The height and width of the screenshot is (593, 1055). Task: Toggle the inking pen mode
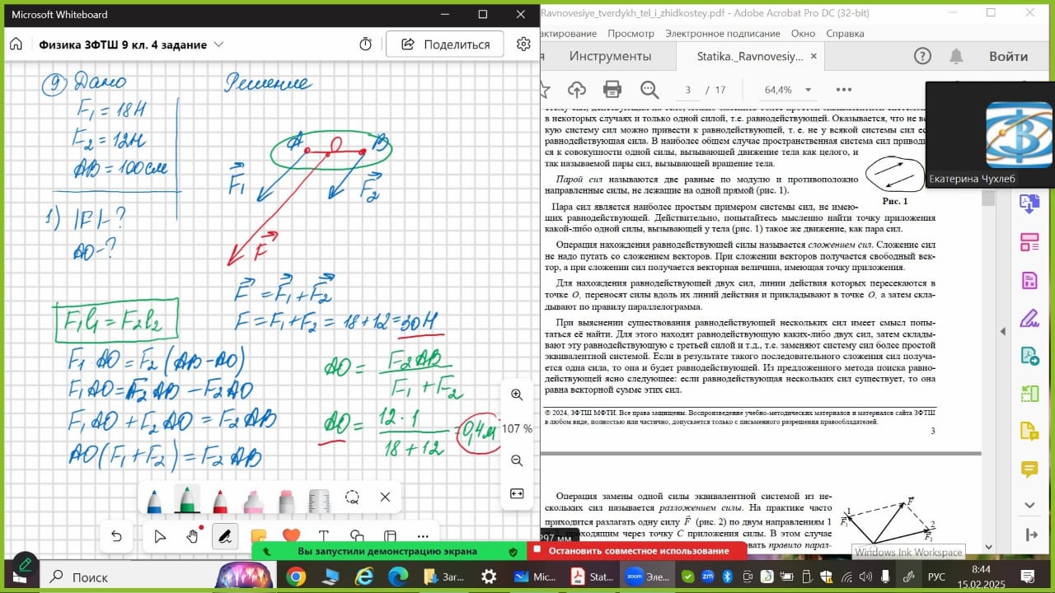[x=223, y=536]
